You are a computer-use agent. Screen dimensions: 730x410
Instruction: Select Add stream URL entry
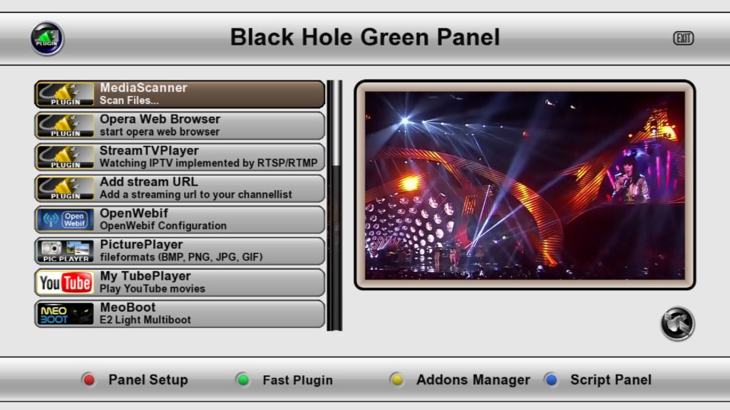click(180, 189)
